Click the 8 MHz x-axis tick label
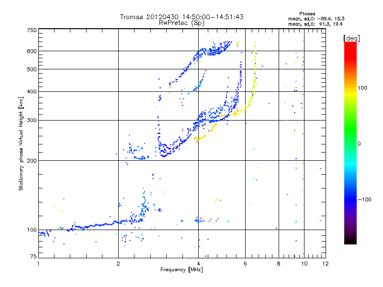 [279, 264]
